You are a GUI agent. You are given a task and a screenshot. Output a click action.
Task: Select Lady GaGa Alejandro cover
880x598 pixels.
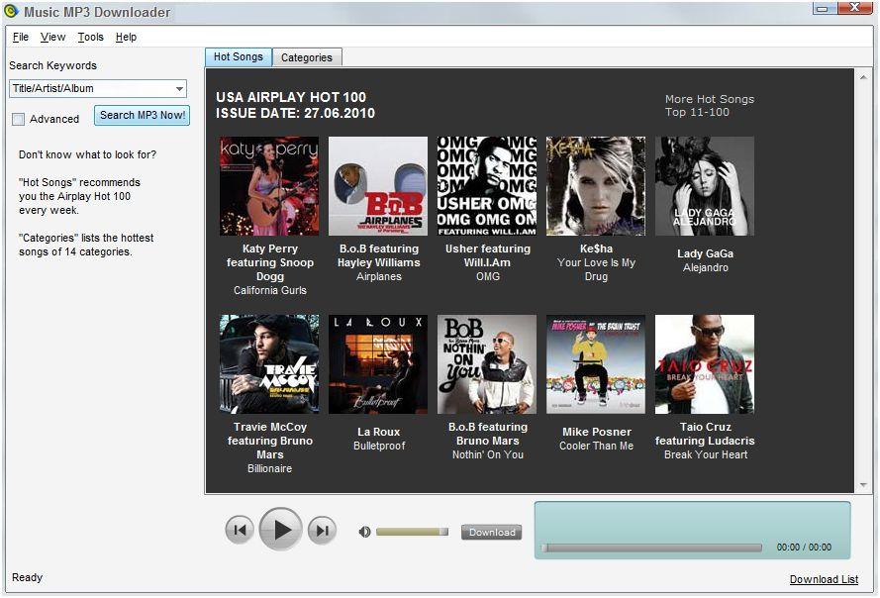[x=705, y=186]
